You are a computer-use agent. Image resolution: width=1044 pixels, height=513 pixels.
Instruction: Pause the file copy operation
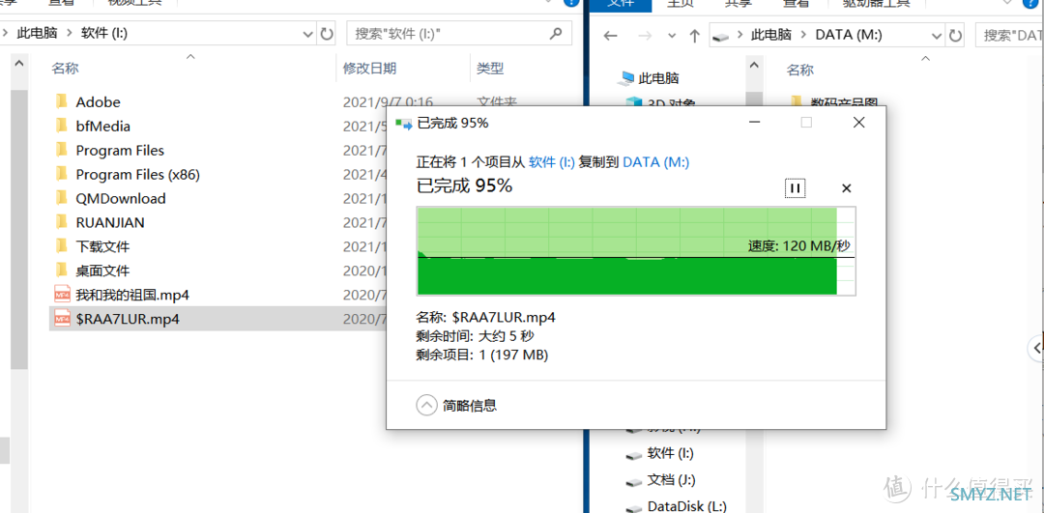(x=795, y=188)
